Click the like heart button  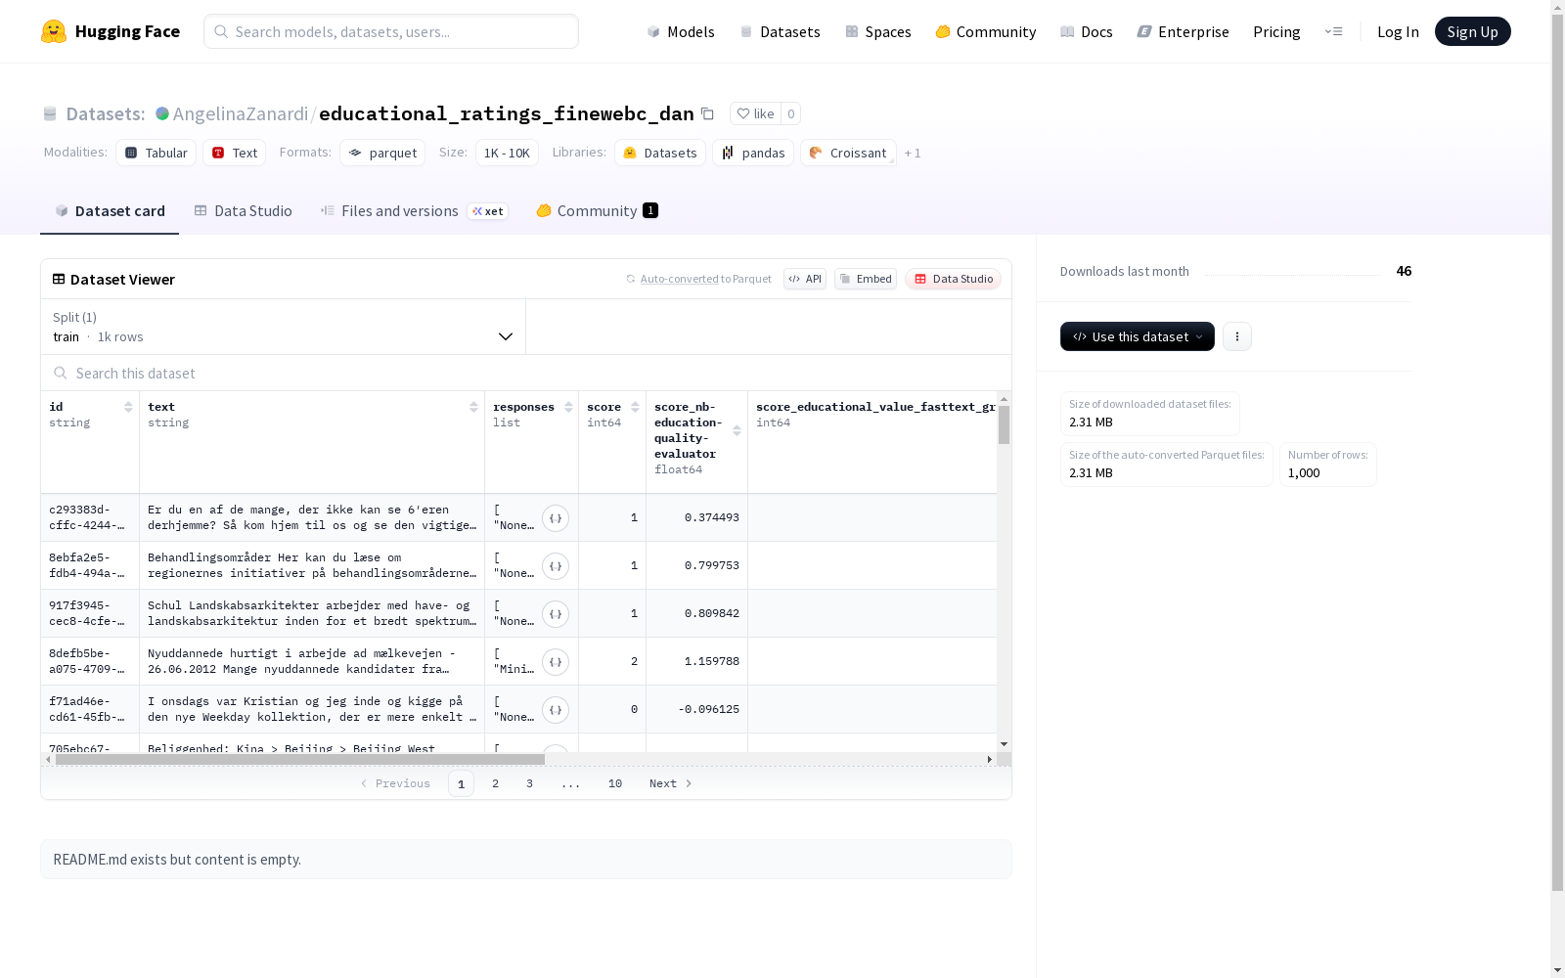[755, 113]
